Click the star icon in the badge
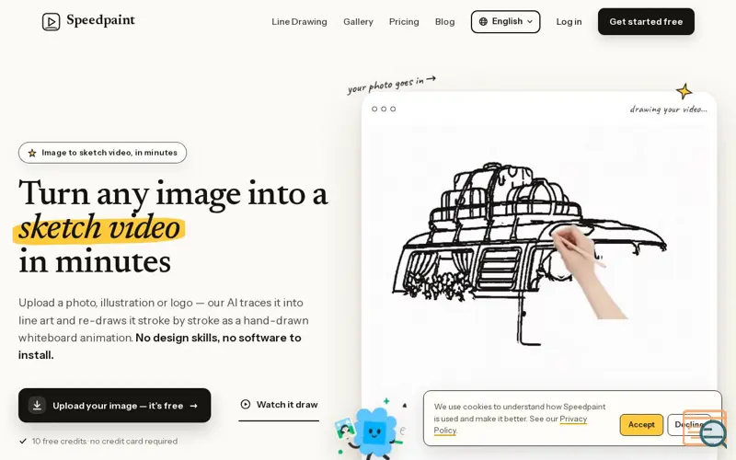 click(32, 153)
